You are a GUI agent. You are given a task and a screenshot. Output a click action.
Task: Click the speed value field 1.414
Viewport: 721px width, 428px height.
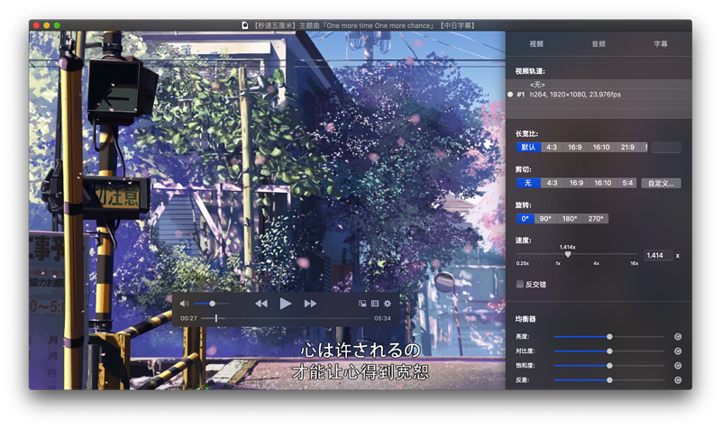point(658,255)
